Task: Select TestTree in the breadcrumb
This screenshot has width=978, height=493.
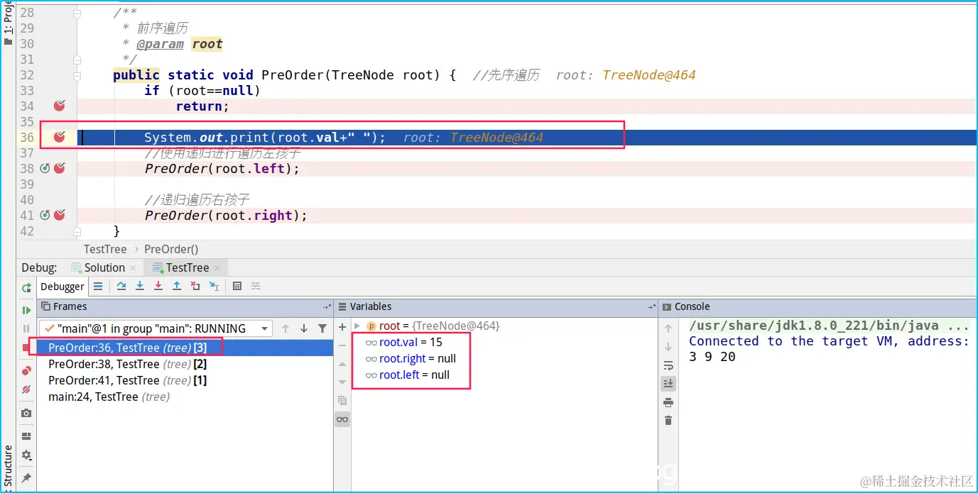Action: point(105,249)
